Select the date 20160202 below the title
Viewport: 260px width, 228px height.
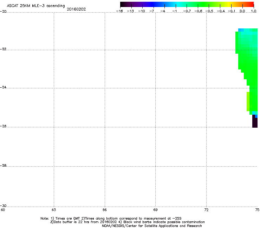[76, 9]
